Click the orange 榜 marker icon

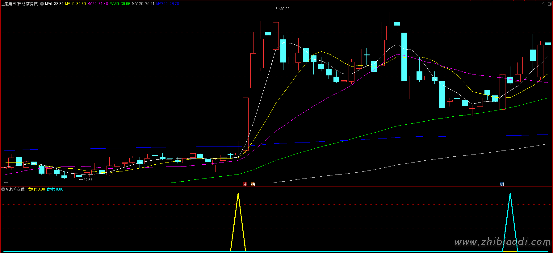[253, 184]
